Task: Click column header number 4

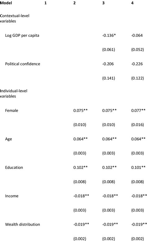Action: click(132, 3)
